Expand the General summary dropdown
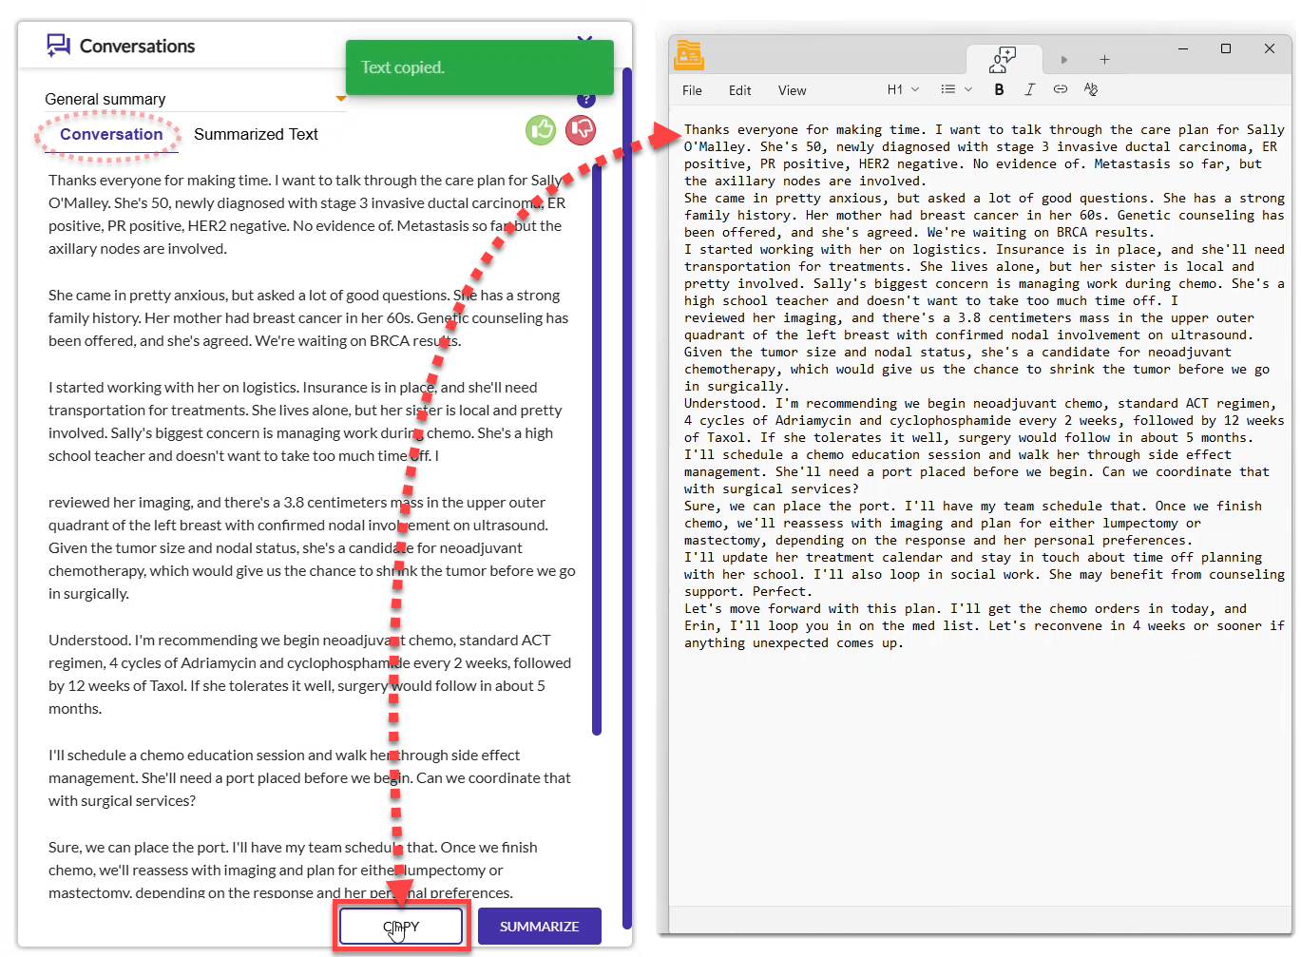Image resolution: width=1301 pixels, height=957 pixels. 341,98
